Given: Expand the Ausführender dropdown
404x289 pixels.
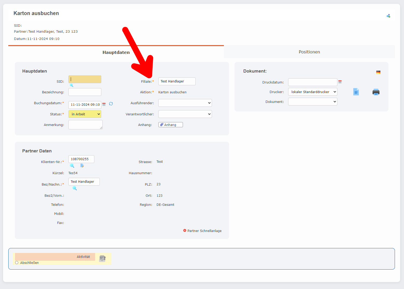Looking at the screenshot, I should (185, 103).
